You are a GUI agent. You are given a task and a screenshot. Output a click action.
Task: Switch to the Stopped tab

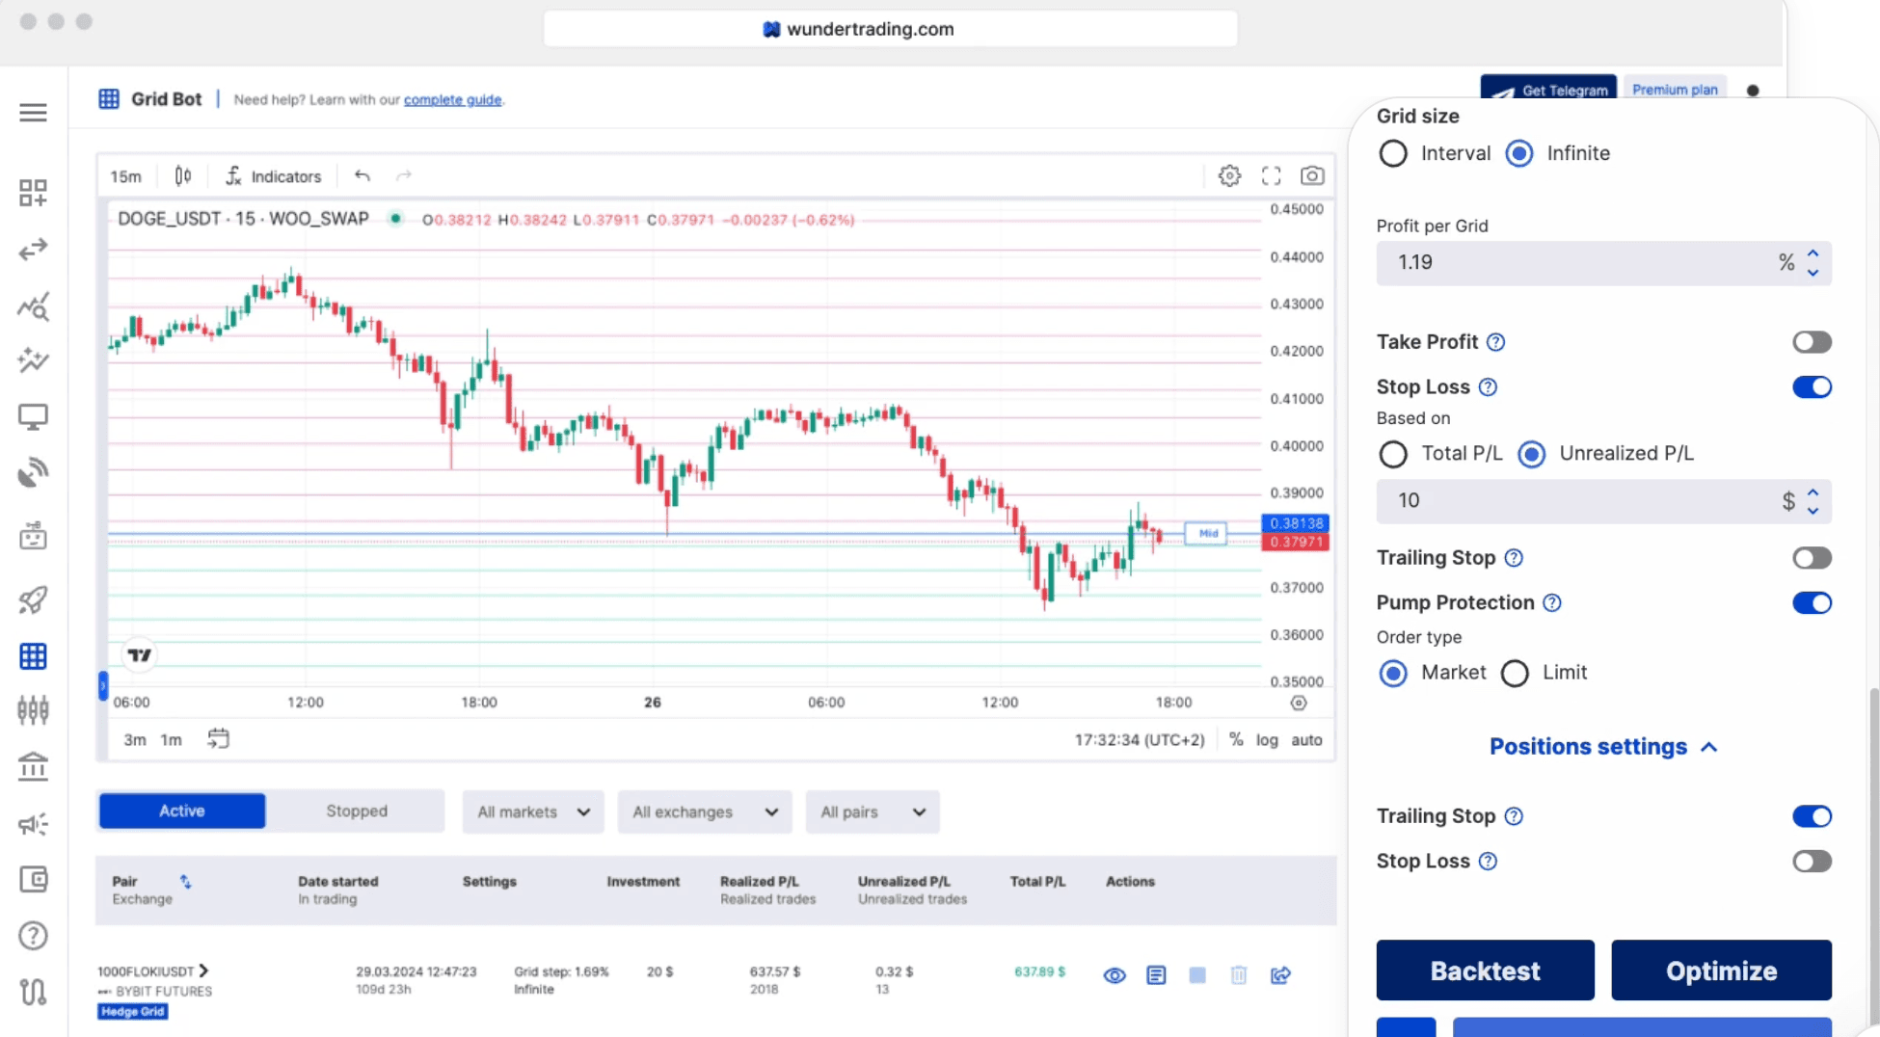pos(357,811)
